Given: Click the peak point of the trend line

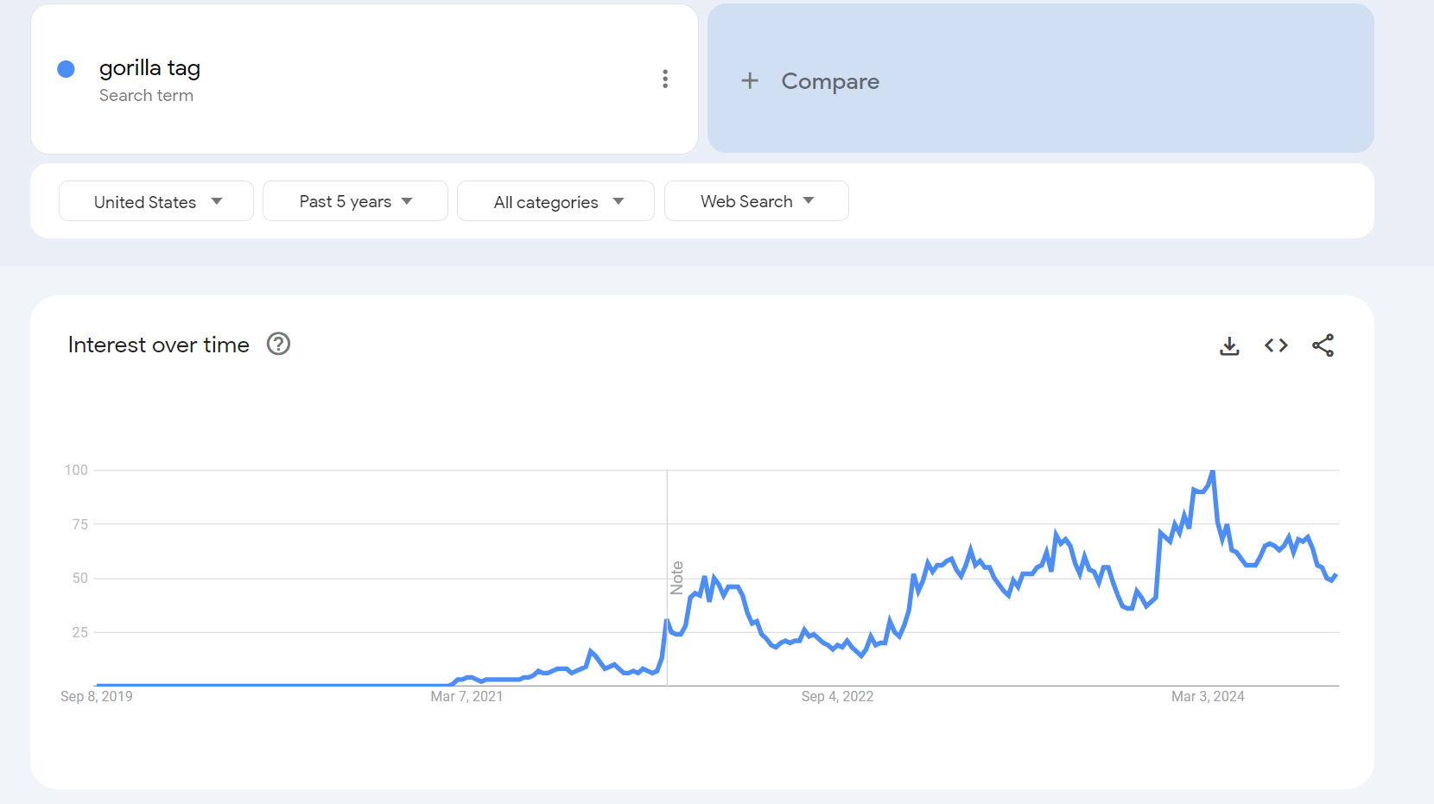Looking at the screenshot, I should point(1213,472).
